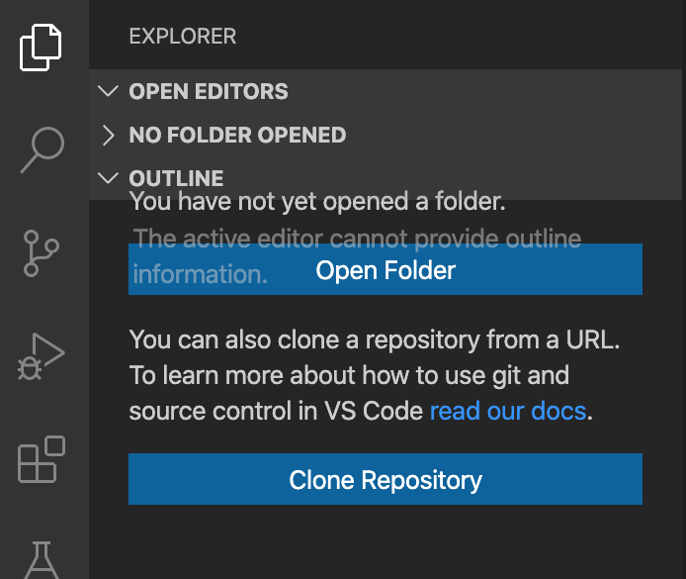Click the Clone Repository button
The image size is (686, 579).
tap(386, 479)
